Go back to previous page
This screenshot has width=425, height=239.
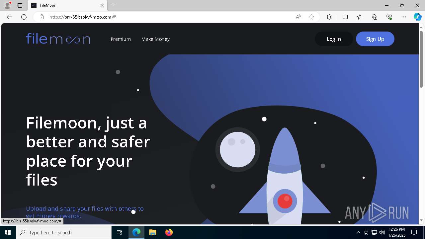pos(9,17)
